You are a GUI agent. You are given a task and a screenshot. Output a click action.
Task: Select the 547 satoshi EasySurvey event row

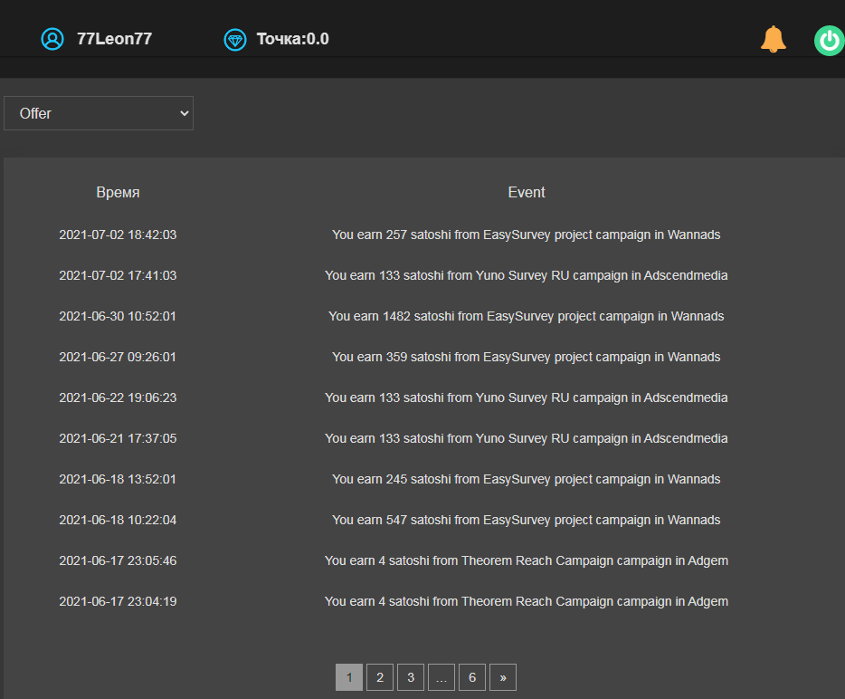[x=422, y=520]
